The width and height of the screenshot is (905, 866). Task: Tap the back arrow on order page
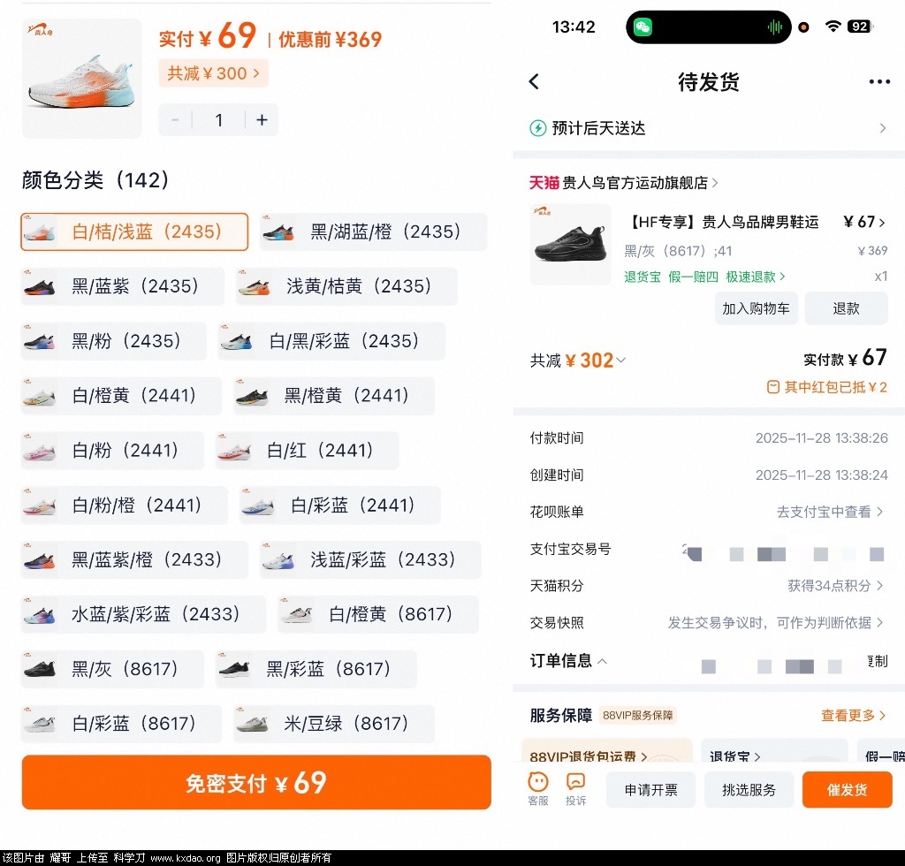[534, 82]
